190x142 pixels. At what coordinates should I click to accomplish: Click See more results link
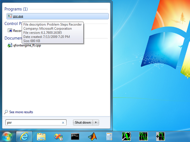[21, 112]
